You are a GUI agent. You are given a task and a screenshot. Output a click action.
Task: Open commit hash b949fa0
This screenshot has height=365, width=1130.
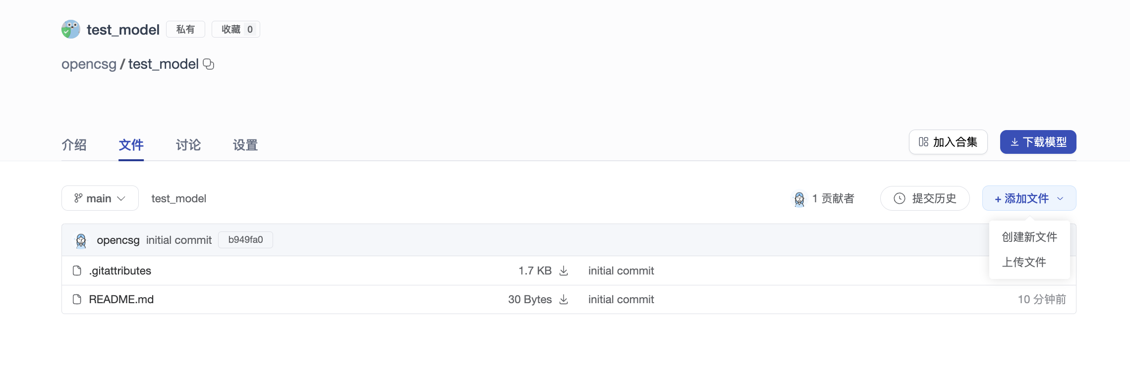tap(245, 240)
